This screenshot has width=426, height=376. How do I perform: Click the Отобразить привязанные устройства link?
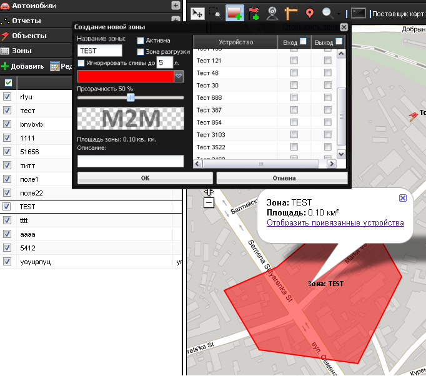(x=335, y=223)
